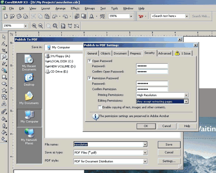Viewport: 216px width, 173px height.
Task: Enable copying of text, images checkbox
Action: [100, 107]
